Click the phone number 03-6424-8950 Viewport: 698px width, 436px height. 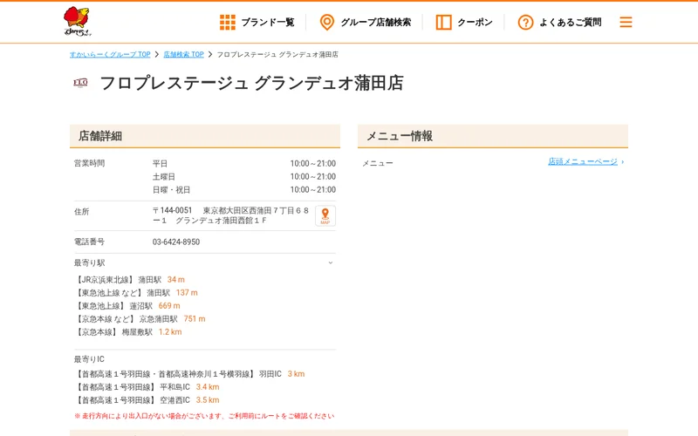tap(176, 242)
